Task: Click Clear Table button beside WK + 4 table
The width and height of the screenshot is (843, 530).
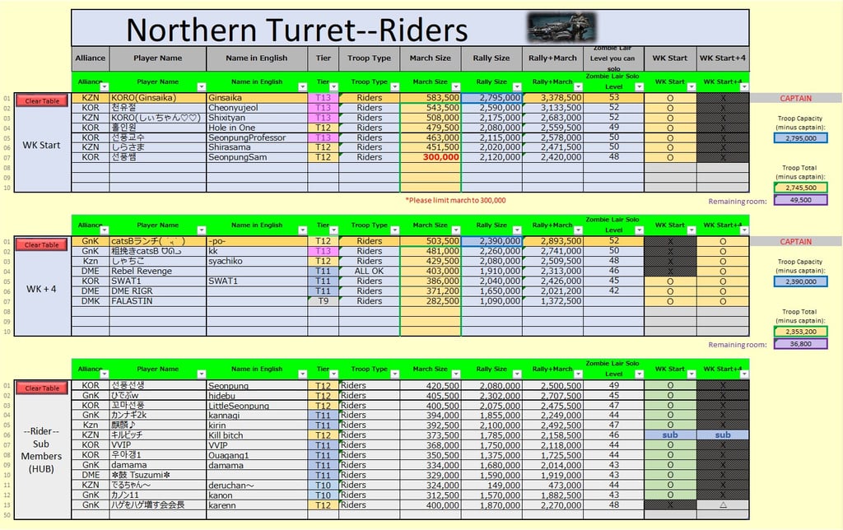Action: point(42,244)
